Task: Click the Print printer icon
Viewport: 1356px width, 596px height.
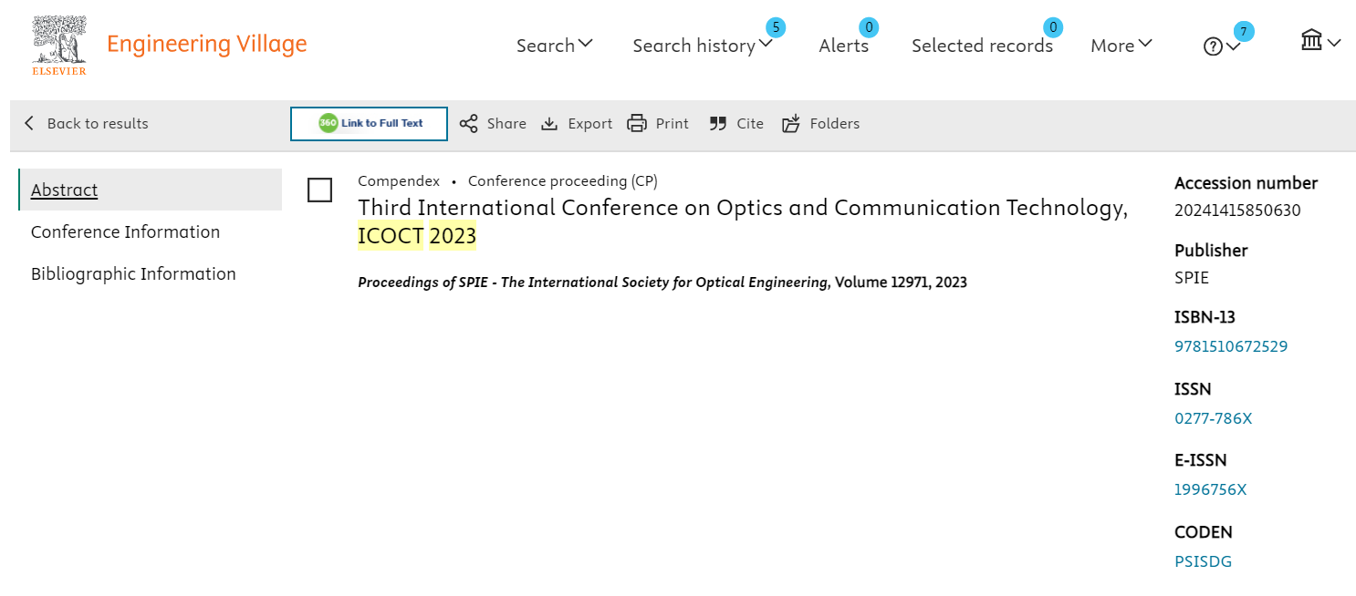Action: 637,123
